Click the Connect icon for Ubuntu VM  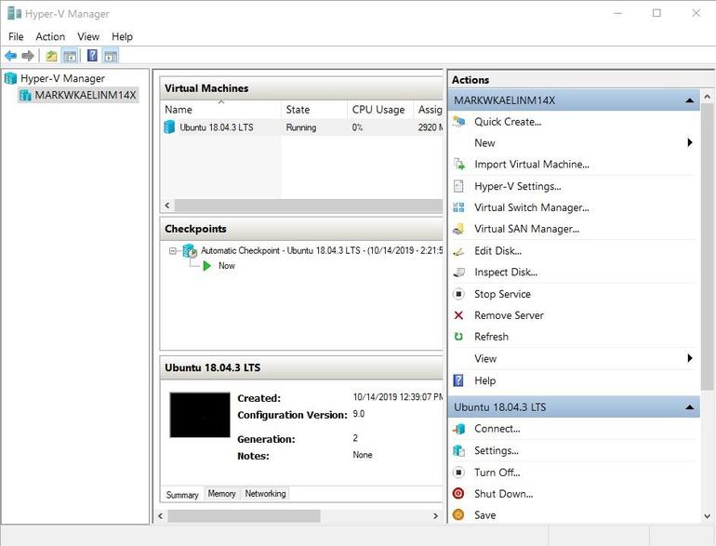(x=459, y=429)
